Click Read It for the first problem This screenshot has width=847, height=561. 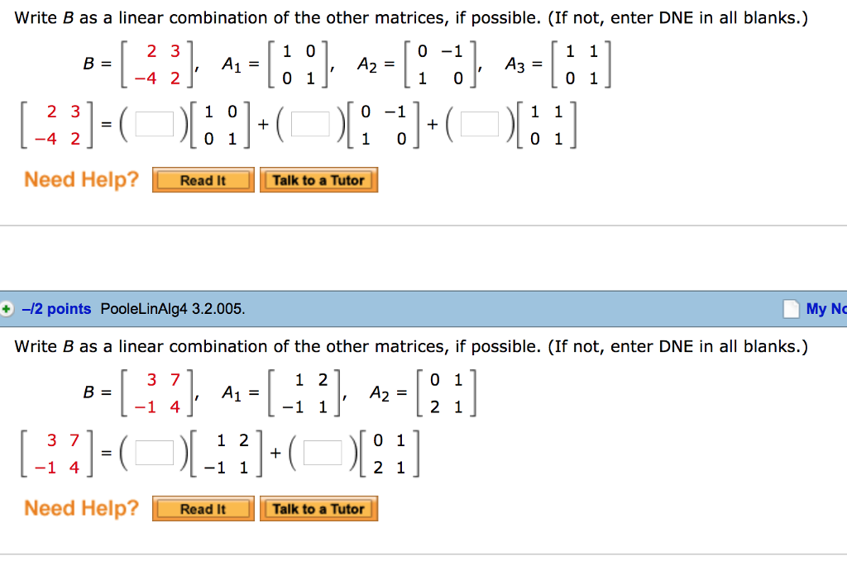[203, 179]
